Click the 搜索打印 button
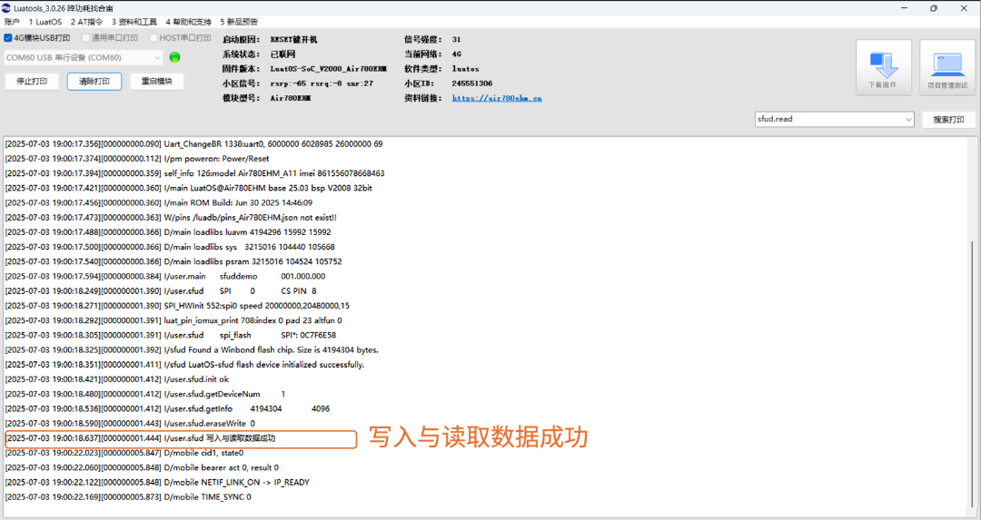This screenshot has height=520, width=981. (x=948, y=120)
